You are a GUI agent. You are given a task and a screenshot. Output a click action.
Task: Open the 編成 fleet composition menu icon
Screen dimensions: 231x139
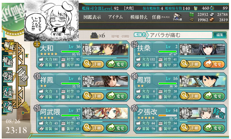9,45
